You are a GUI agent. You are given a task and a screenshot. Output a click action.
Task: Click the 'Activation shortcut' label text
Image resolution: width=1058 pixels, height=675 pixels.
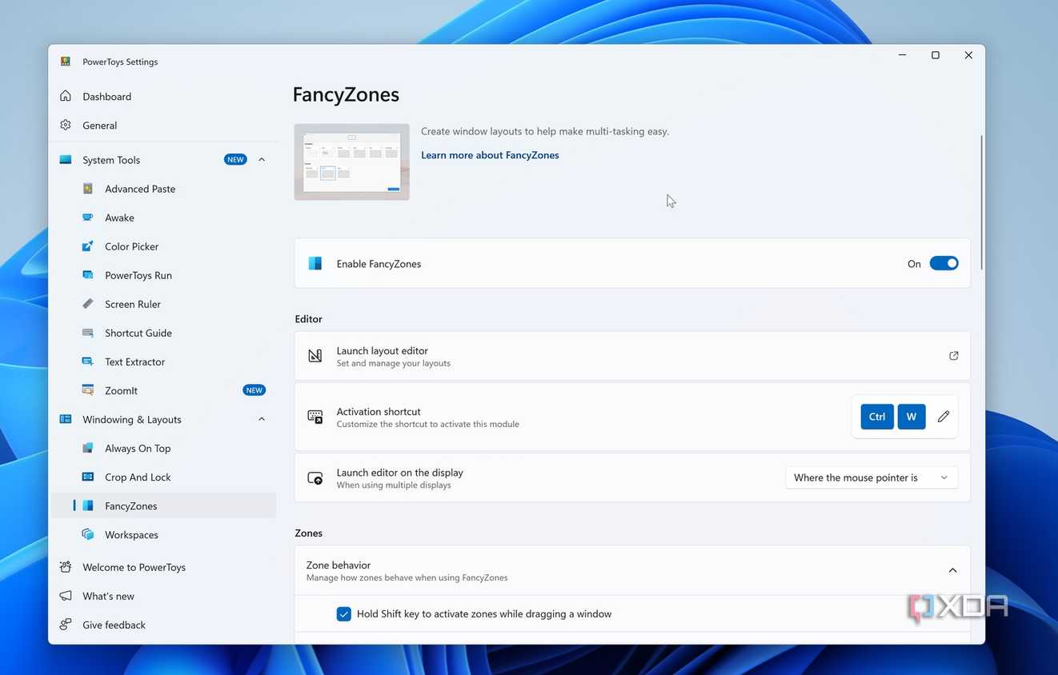pyautogui.click(x=379, y=411)
